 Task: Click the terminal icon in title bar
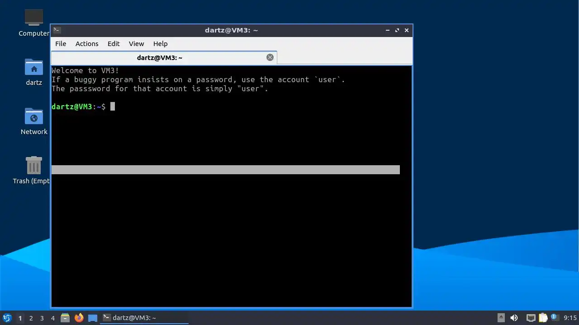click(x=57, y=30)
